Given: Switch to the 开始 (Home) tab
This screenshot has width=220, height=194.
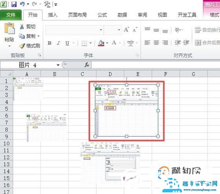Looking at the screenshot, I should point(33,15).
